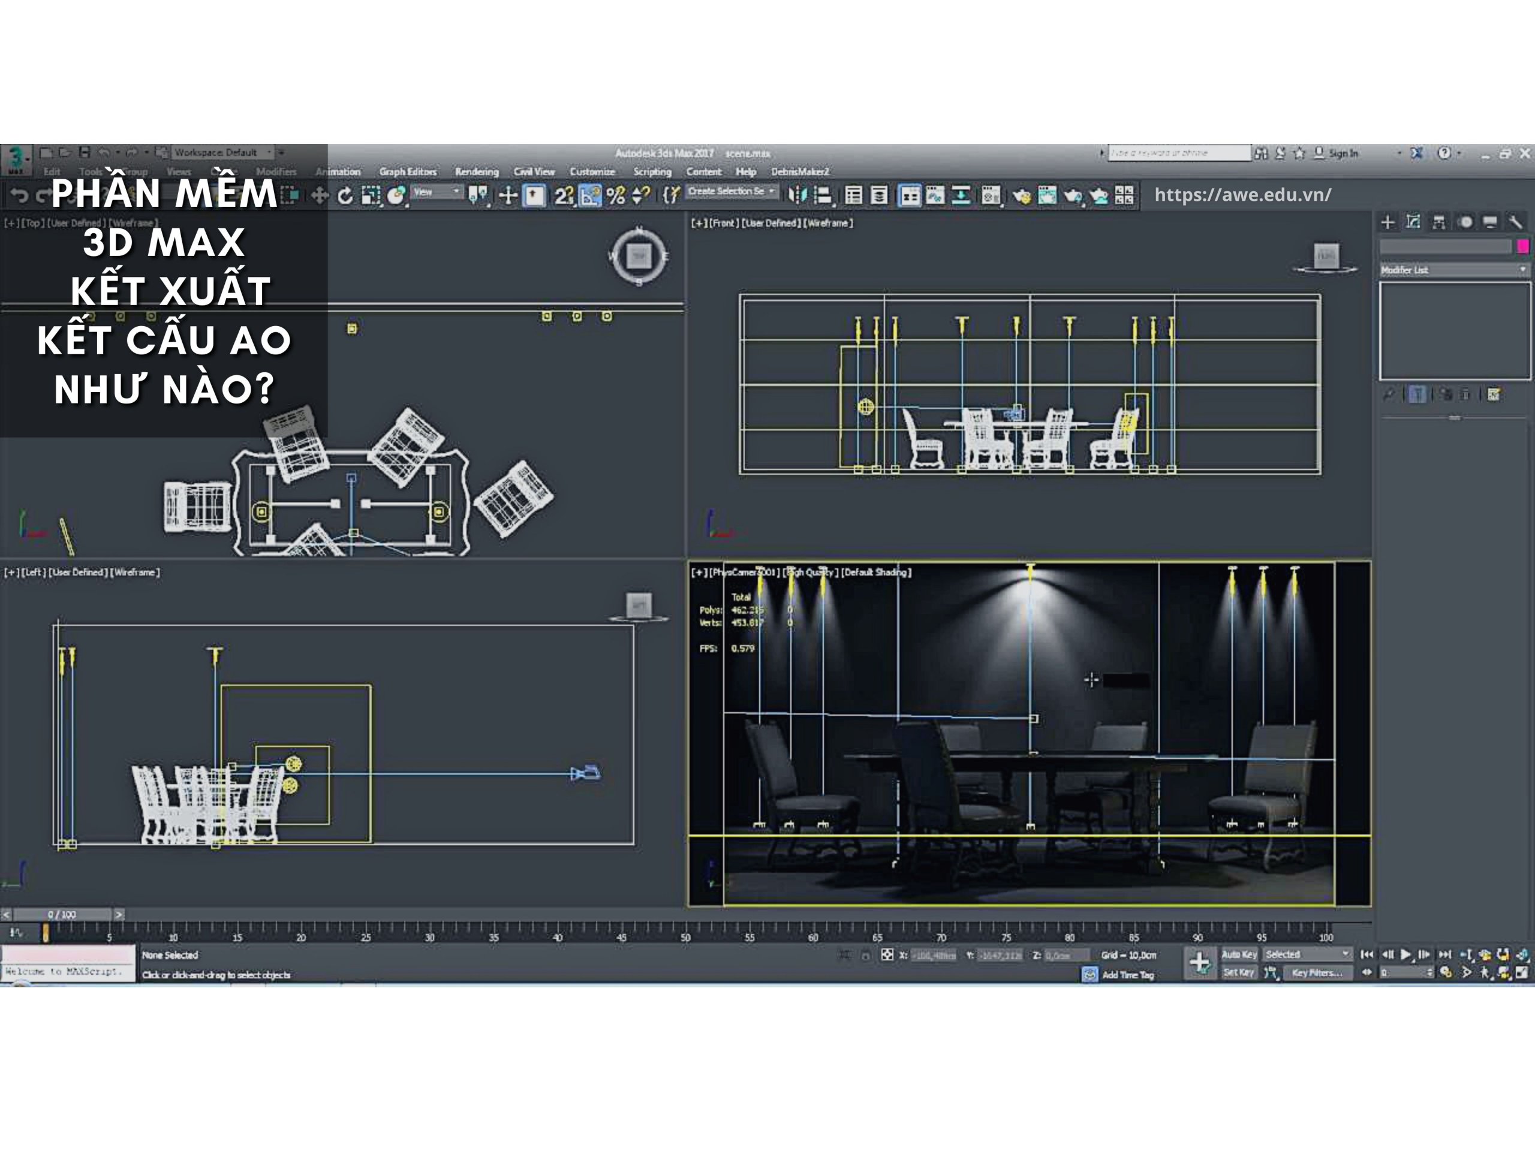Toggle the 2D/3D Snaps button
Screen dimensions: 1535x1151
click(x=564, y=195)
